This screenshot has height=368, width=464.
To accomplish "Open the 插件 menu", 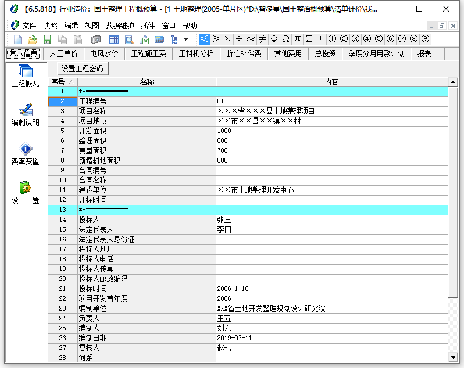I will click(x=148, y=26).
